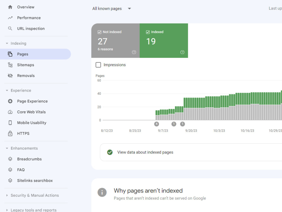Click the info icon beside Why pages aren't indexed
The width and height of the screenshot is (282, 212).
point(102,192)
